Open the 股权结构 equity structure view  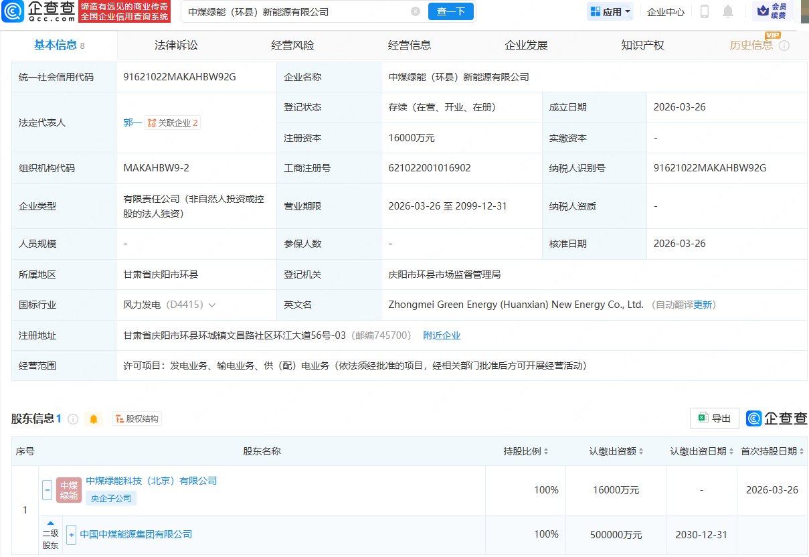click(137, 418)
